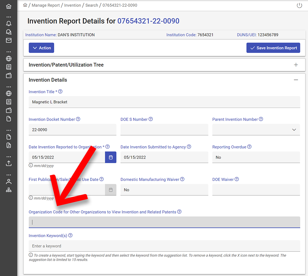Expand the Invention/Patent/Utilization Tree section
Screen dimensions: 308x276
click(x=296, y=65)
